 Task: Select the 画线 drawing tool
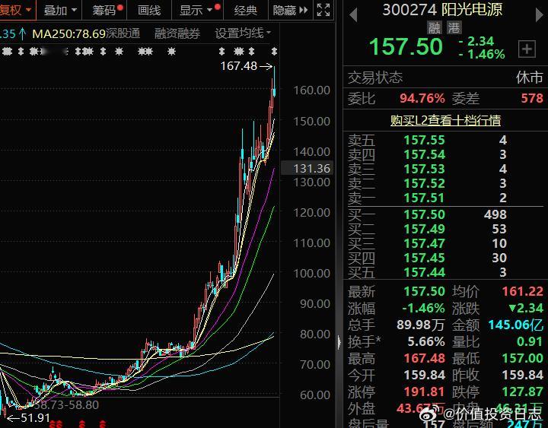pyautogui.click(x=149, y=10)
